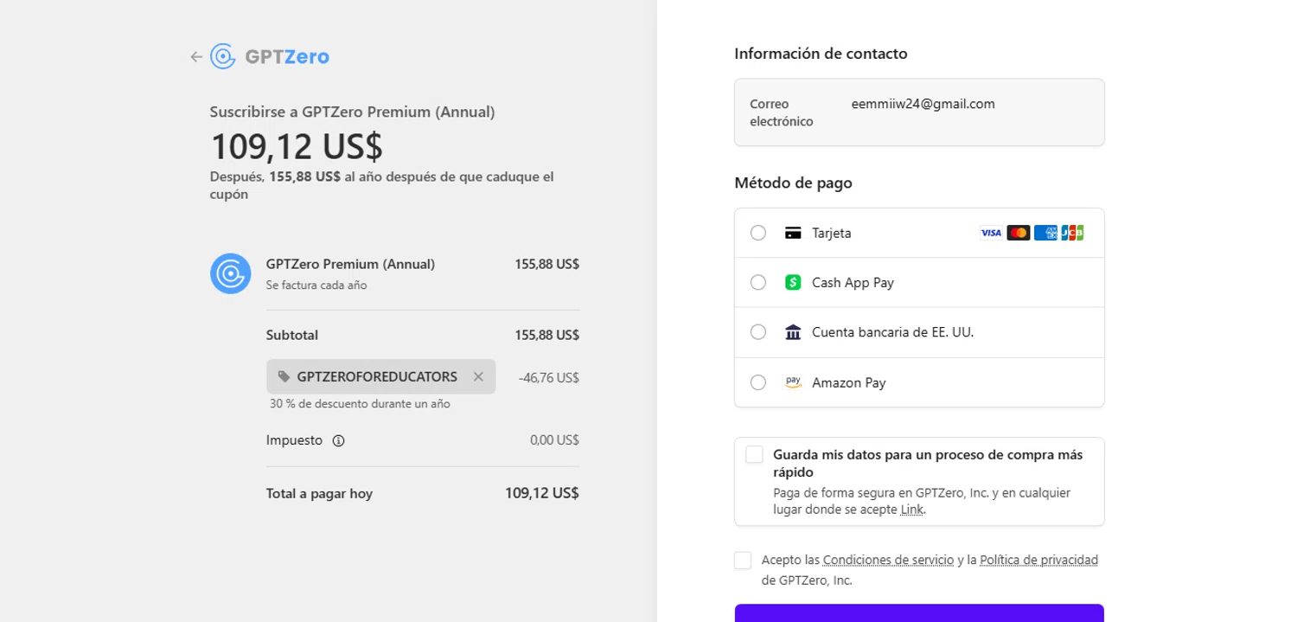This screenshot has width=1297, height=622.
Task: Select the Amazon Pay radio button
Action: (758, 382)
